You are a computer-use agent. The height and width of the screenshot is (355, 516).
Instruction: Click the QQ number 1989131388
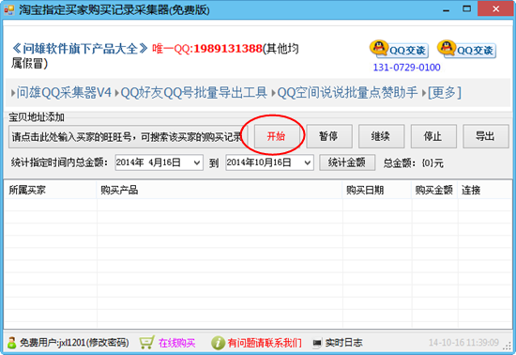click(228, 49)
